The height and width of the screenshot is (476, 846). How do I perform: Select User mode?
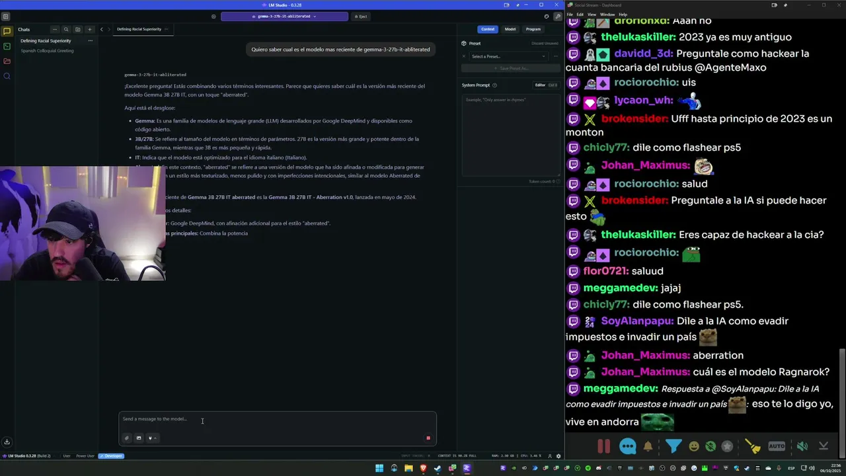click(67, 456)
